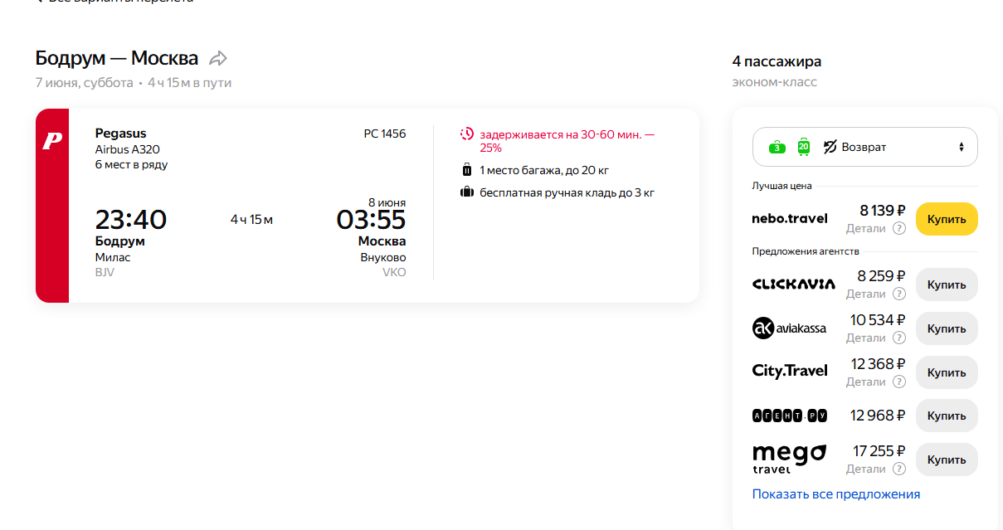Click the question mark icon for Clickavia details

pos(898,294)
